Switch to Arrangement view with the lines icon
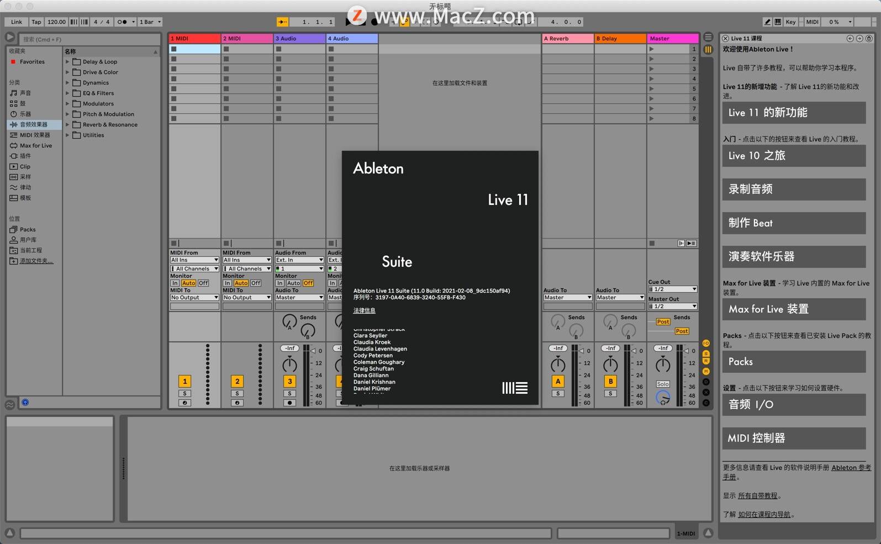Screen dimensions: 881x544 (708, 37)
